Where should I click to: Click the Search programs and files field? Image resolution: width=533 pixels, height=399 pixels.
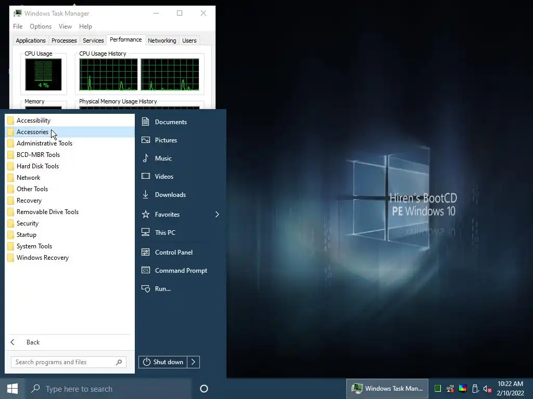(x=68, y=362)
